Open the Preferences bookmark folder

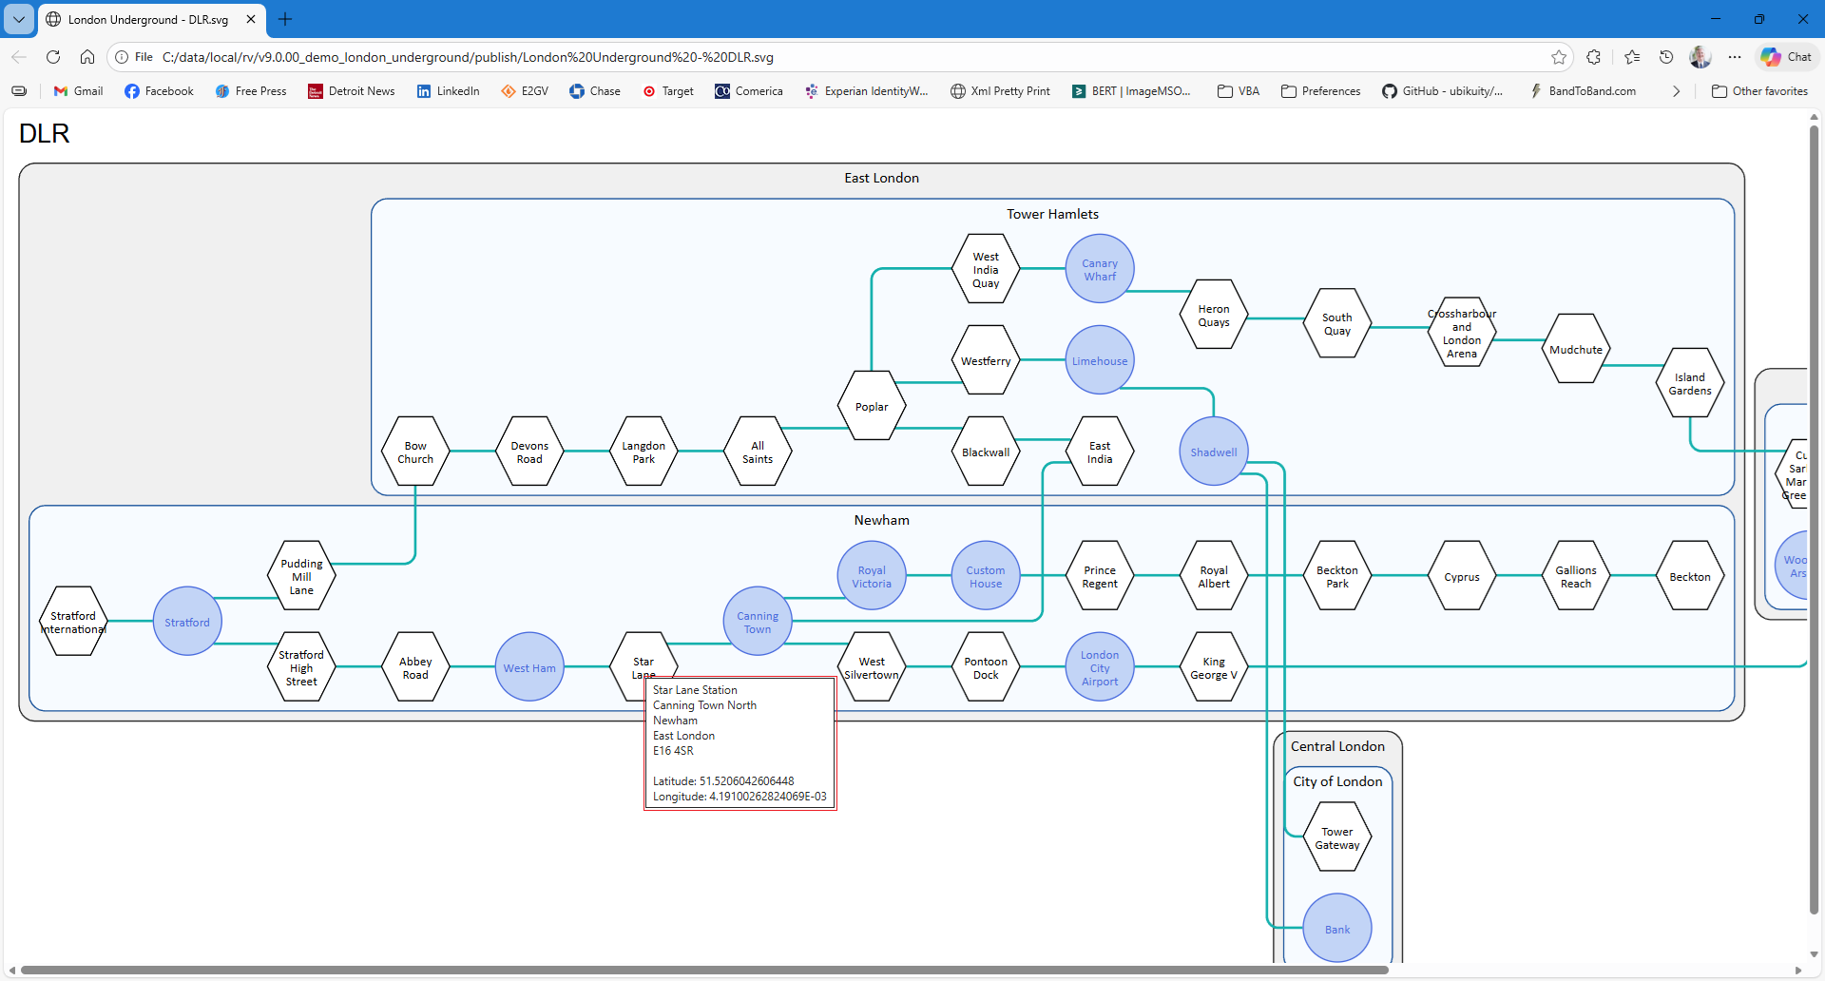[x=1320, y=91]
